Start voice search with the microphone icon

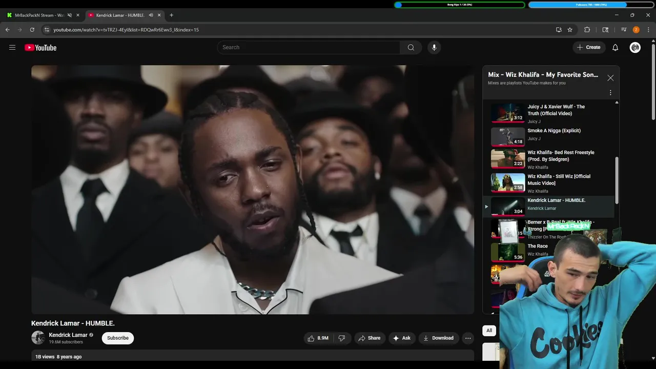tap(434, 48)
